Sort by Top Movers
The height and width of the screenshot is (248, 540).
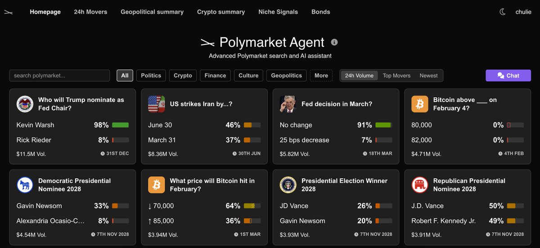click(396, 75)
